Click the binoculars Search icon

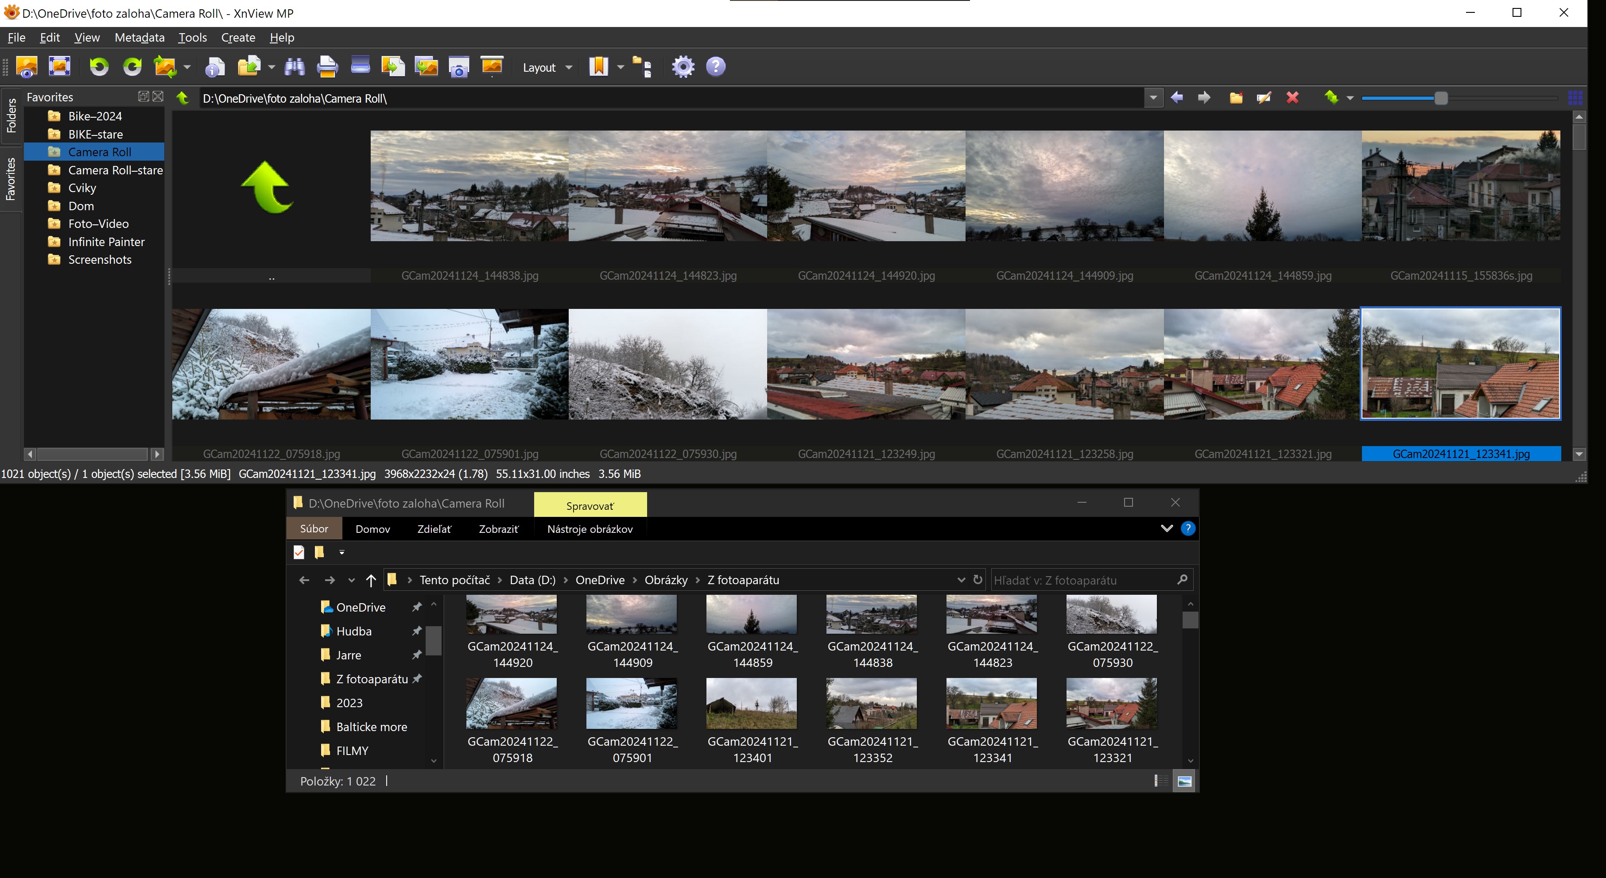pyautogui.click(x=294, y=67)
